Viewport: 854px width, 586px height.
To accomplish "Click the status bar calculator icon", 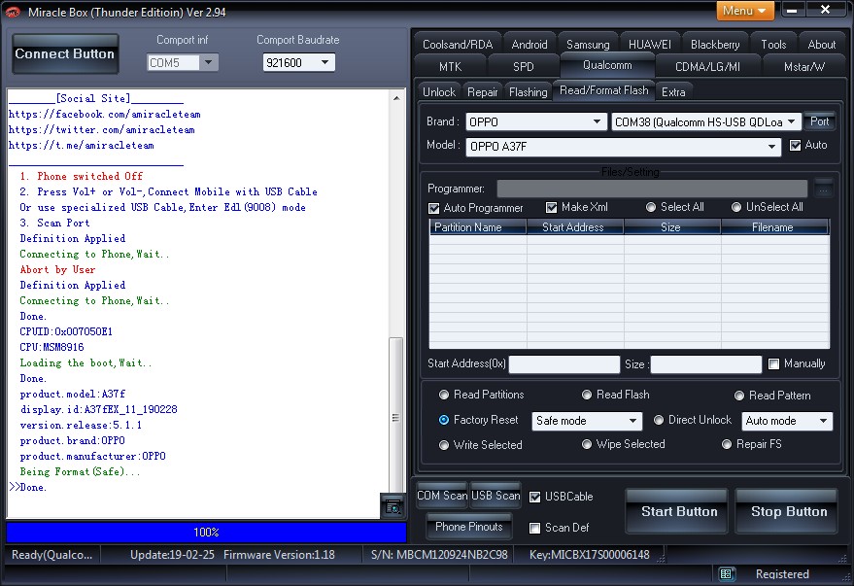I will pyautogui.click(x=726, y=574).
